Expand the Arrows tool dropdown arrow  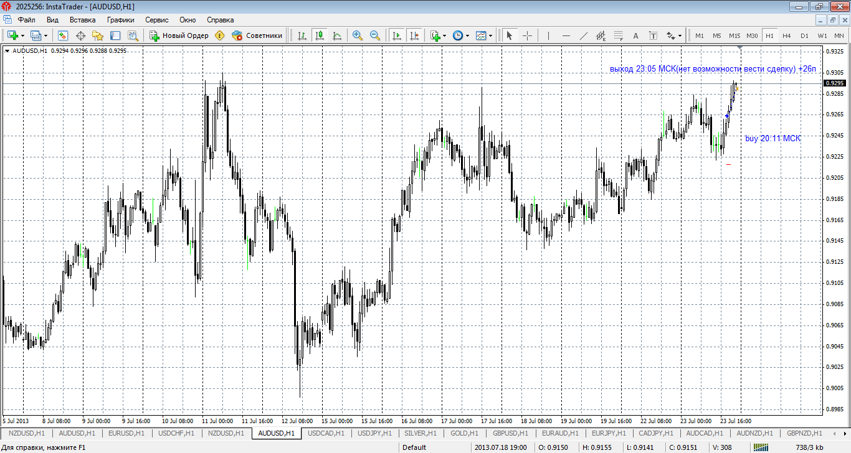point(680,35)
